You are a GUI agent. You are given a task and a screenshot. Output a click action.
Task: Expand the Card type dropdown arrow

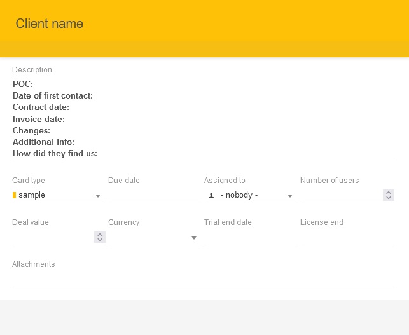[98, 196]
